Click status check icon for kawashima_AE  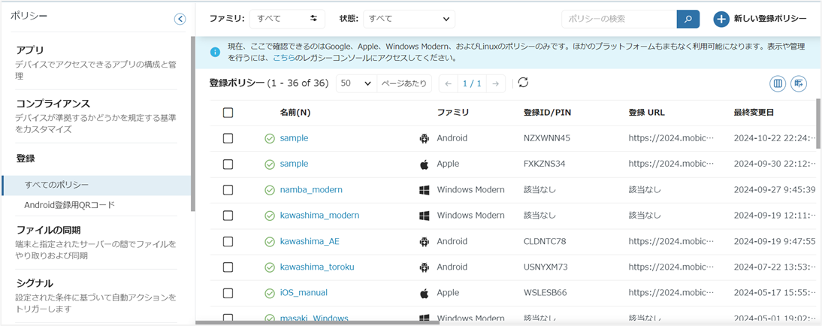coord(270,242)
